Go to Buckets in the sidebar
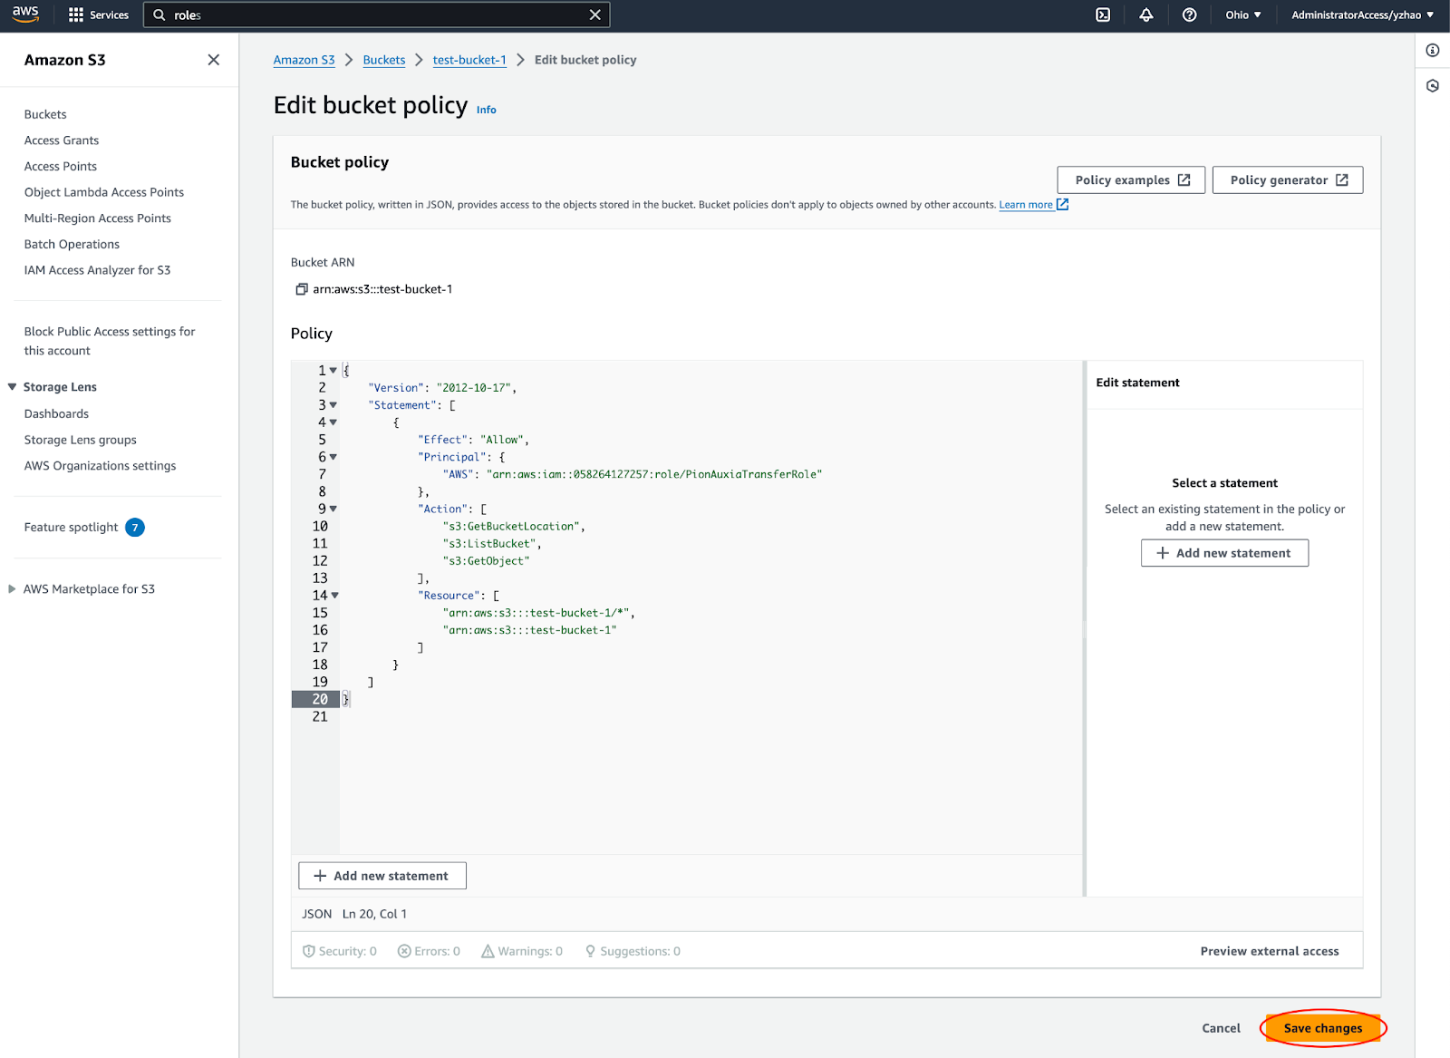This screenshot has height=1058, width=1450. coord(45,114)
